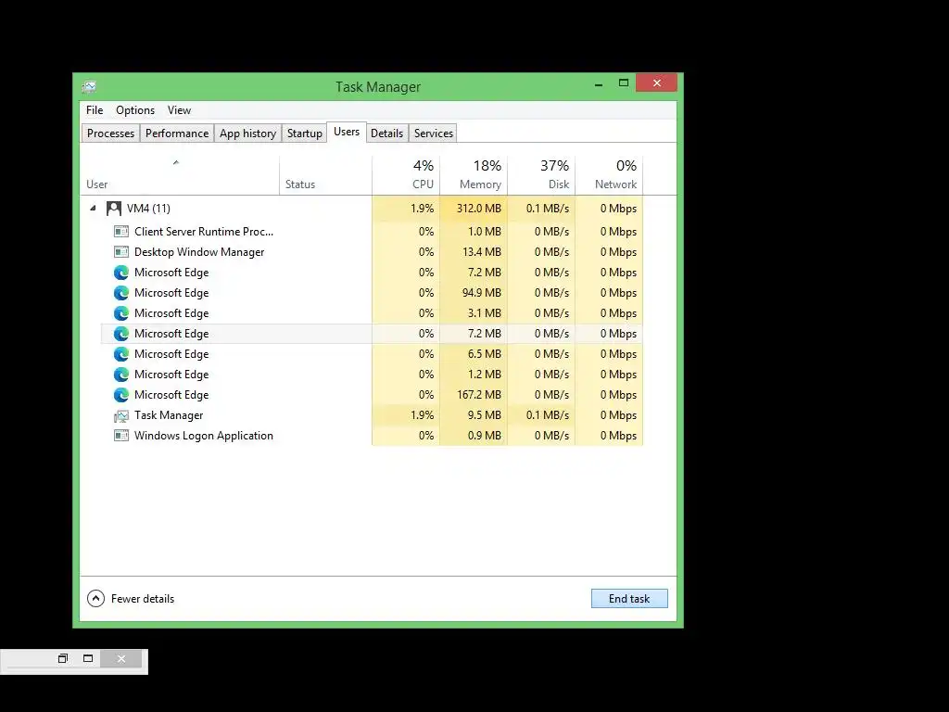This screenshot has width=949, height=712.
Task: Maximize the Task Manager window
Action: pos(624,83)
